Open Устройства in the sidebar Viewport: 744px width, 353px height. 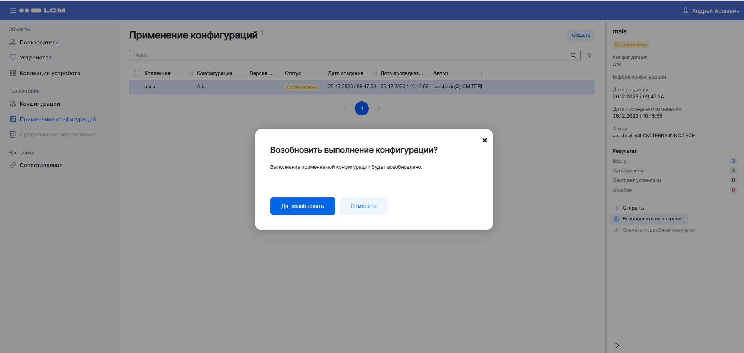[35, 58]
